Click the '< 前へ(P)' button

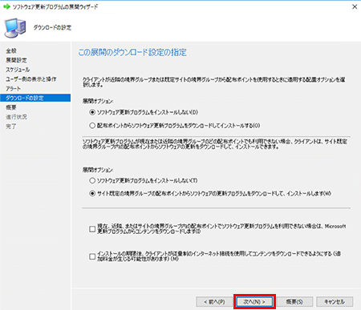tap(214, 302)
